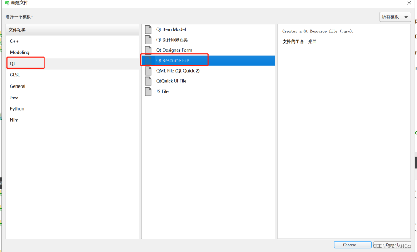Image resolution: width=417 pixels, height=252 pixels.
Task: Click the 文件和类 list header
Action: (x=72, y=30)
